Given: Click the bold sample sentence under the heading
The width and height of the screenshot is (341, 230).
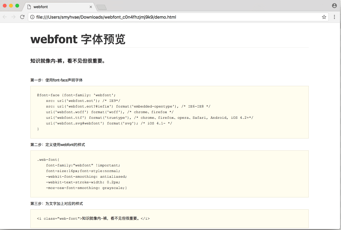Looking at the screenshot, I should point(68,61).
